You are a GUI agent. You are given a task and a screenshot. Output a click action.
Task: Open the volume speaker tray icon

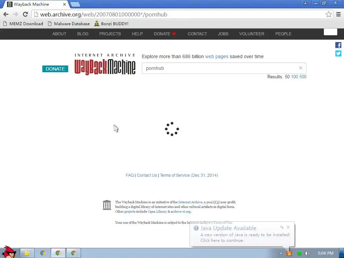[x=307, y=253]
